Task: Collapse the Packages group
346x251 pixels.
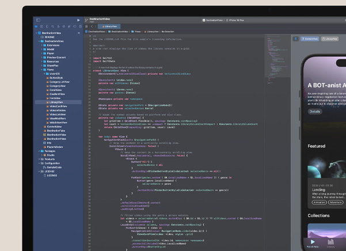Action: tap(39, 151)
